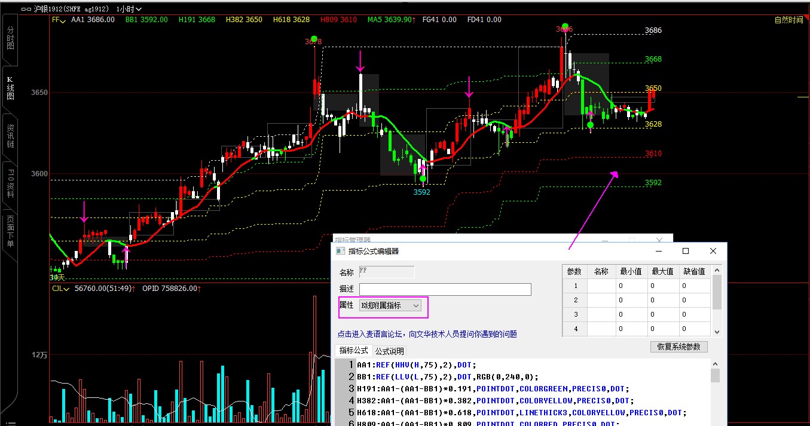Viewport: 810px width, 426px height.
Task: Click the chain link icon beside 沪银1912
Action: tap(26, 9)
